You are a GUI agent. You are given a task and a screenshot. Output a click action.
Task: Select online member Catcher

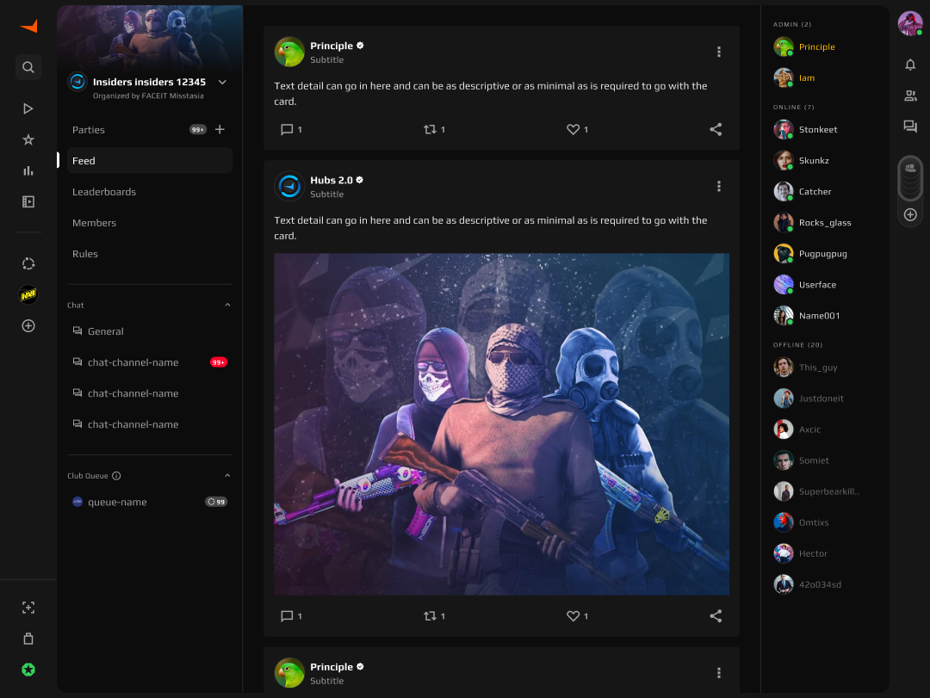pos(803,192)
